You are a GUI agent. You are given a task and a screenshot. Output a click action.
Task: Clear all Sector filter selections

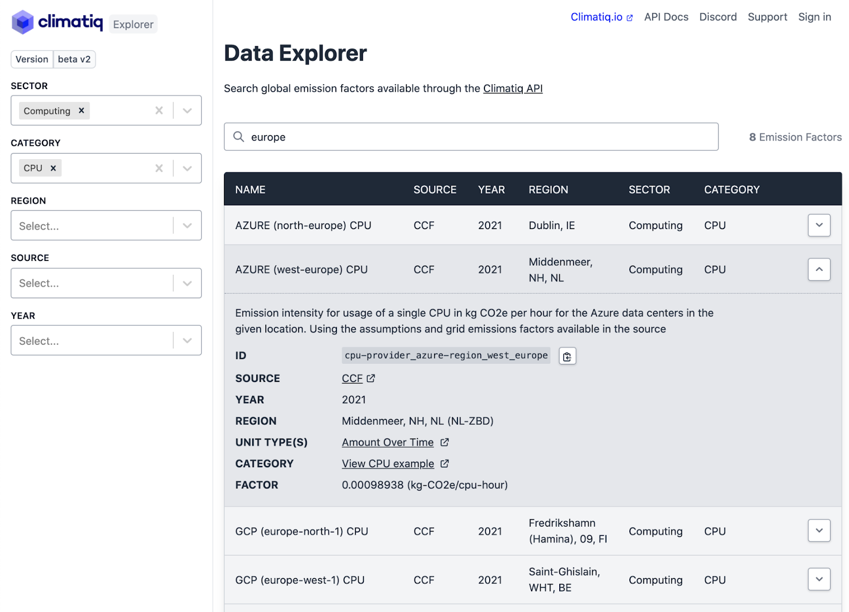pos(159,110)
